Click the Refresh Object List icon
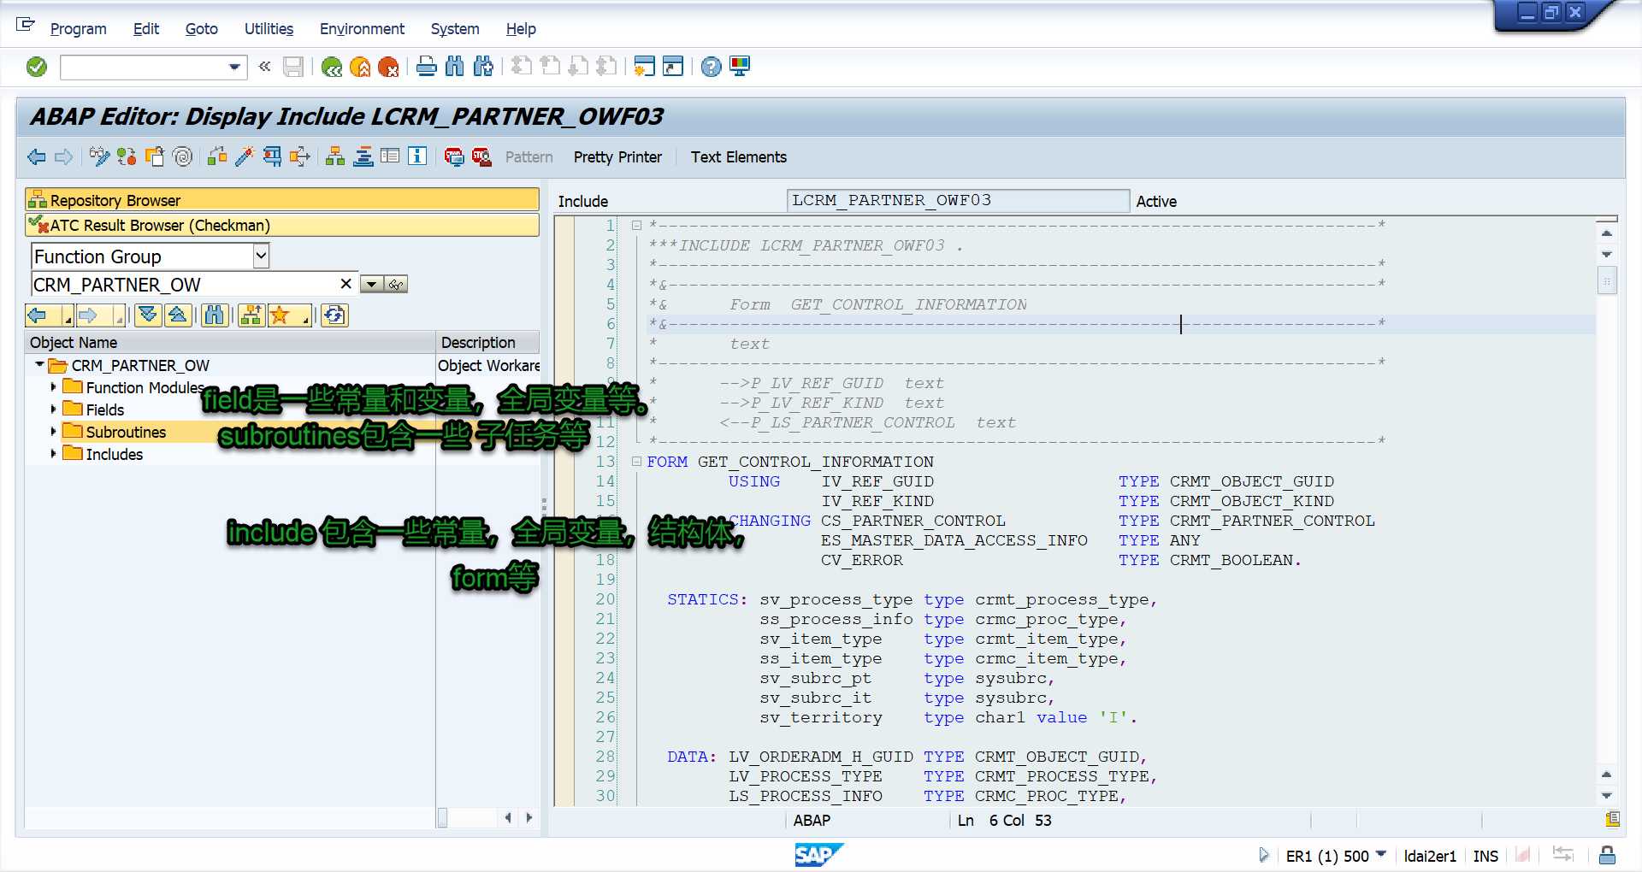Image resolution: width=1642 pixels, height=872 pixels. coord(334,315)
